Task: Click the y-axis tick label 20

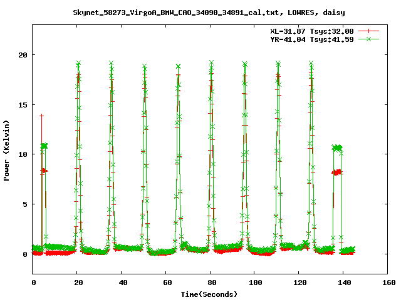Action: tap(23, 55)
